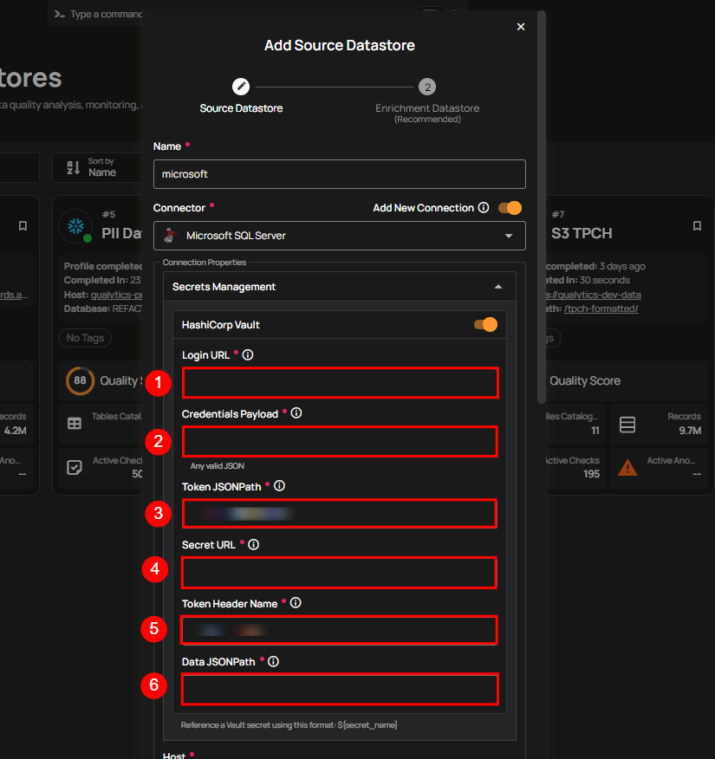Click info icon beside Secret URL label
The image size is (715, 759).
click(x=254, y=545)
